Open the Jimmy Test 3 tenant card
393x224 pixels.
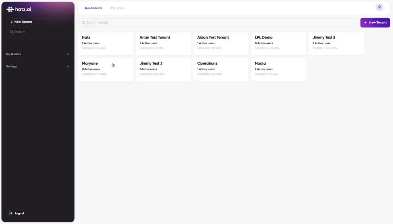164,69
